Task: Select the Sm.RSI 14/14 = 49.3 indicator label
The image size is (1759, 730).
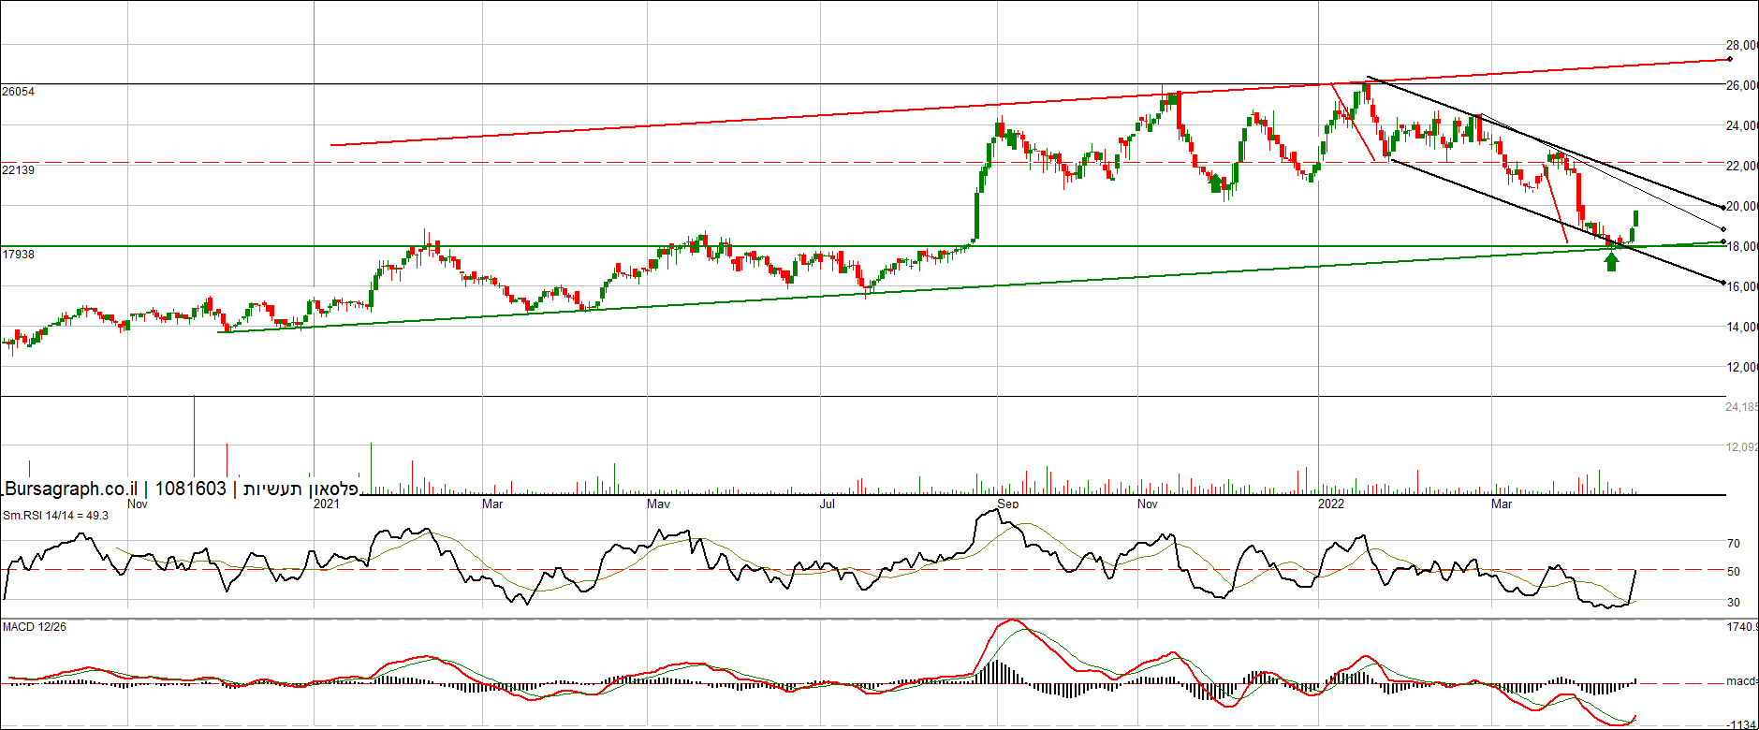Action: click(55, 516)
